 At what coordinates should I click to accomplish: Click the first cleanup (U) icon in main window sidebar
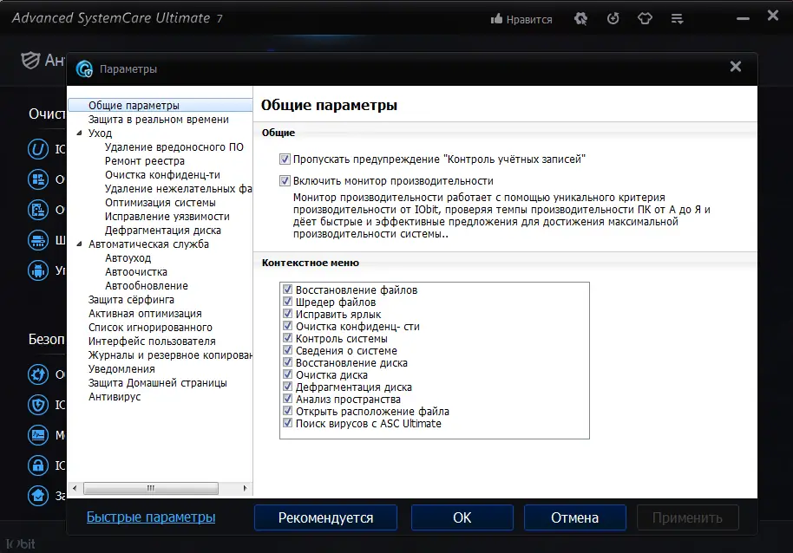tap(38, 149)
